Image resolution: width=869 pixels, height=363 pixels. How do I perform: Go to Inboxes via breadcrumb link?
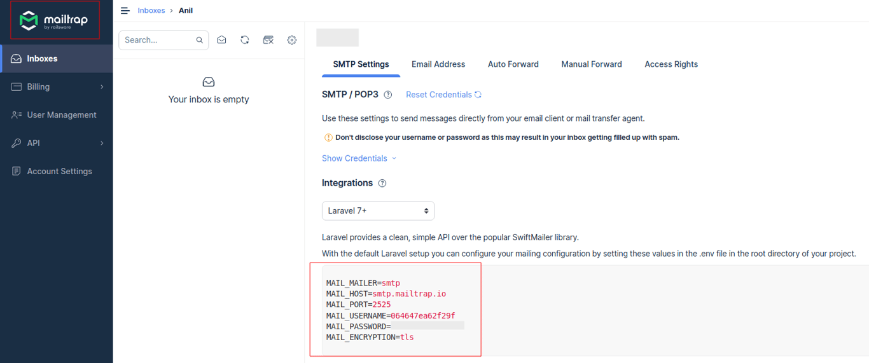pyautogui.click(x=151, y=11)
